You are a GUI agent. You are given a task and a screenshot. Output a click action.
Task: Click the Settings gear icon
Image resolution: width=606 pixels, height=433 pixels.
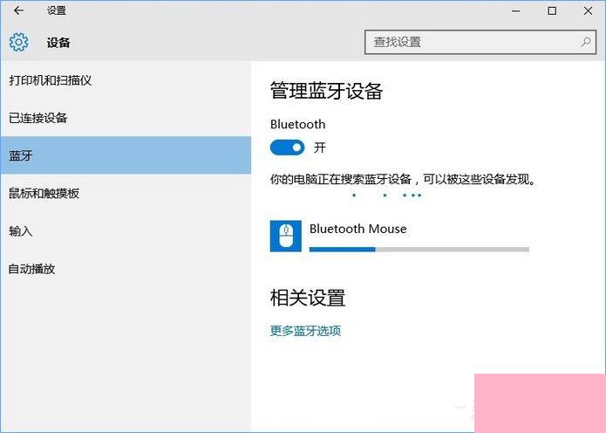tap(18, 42)
